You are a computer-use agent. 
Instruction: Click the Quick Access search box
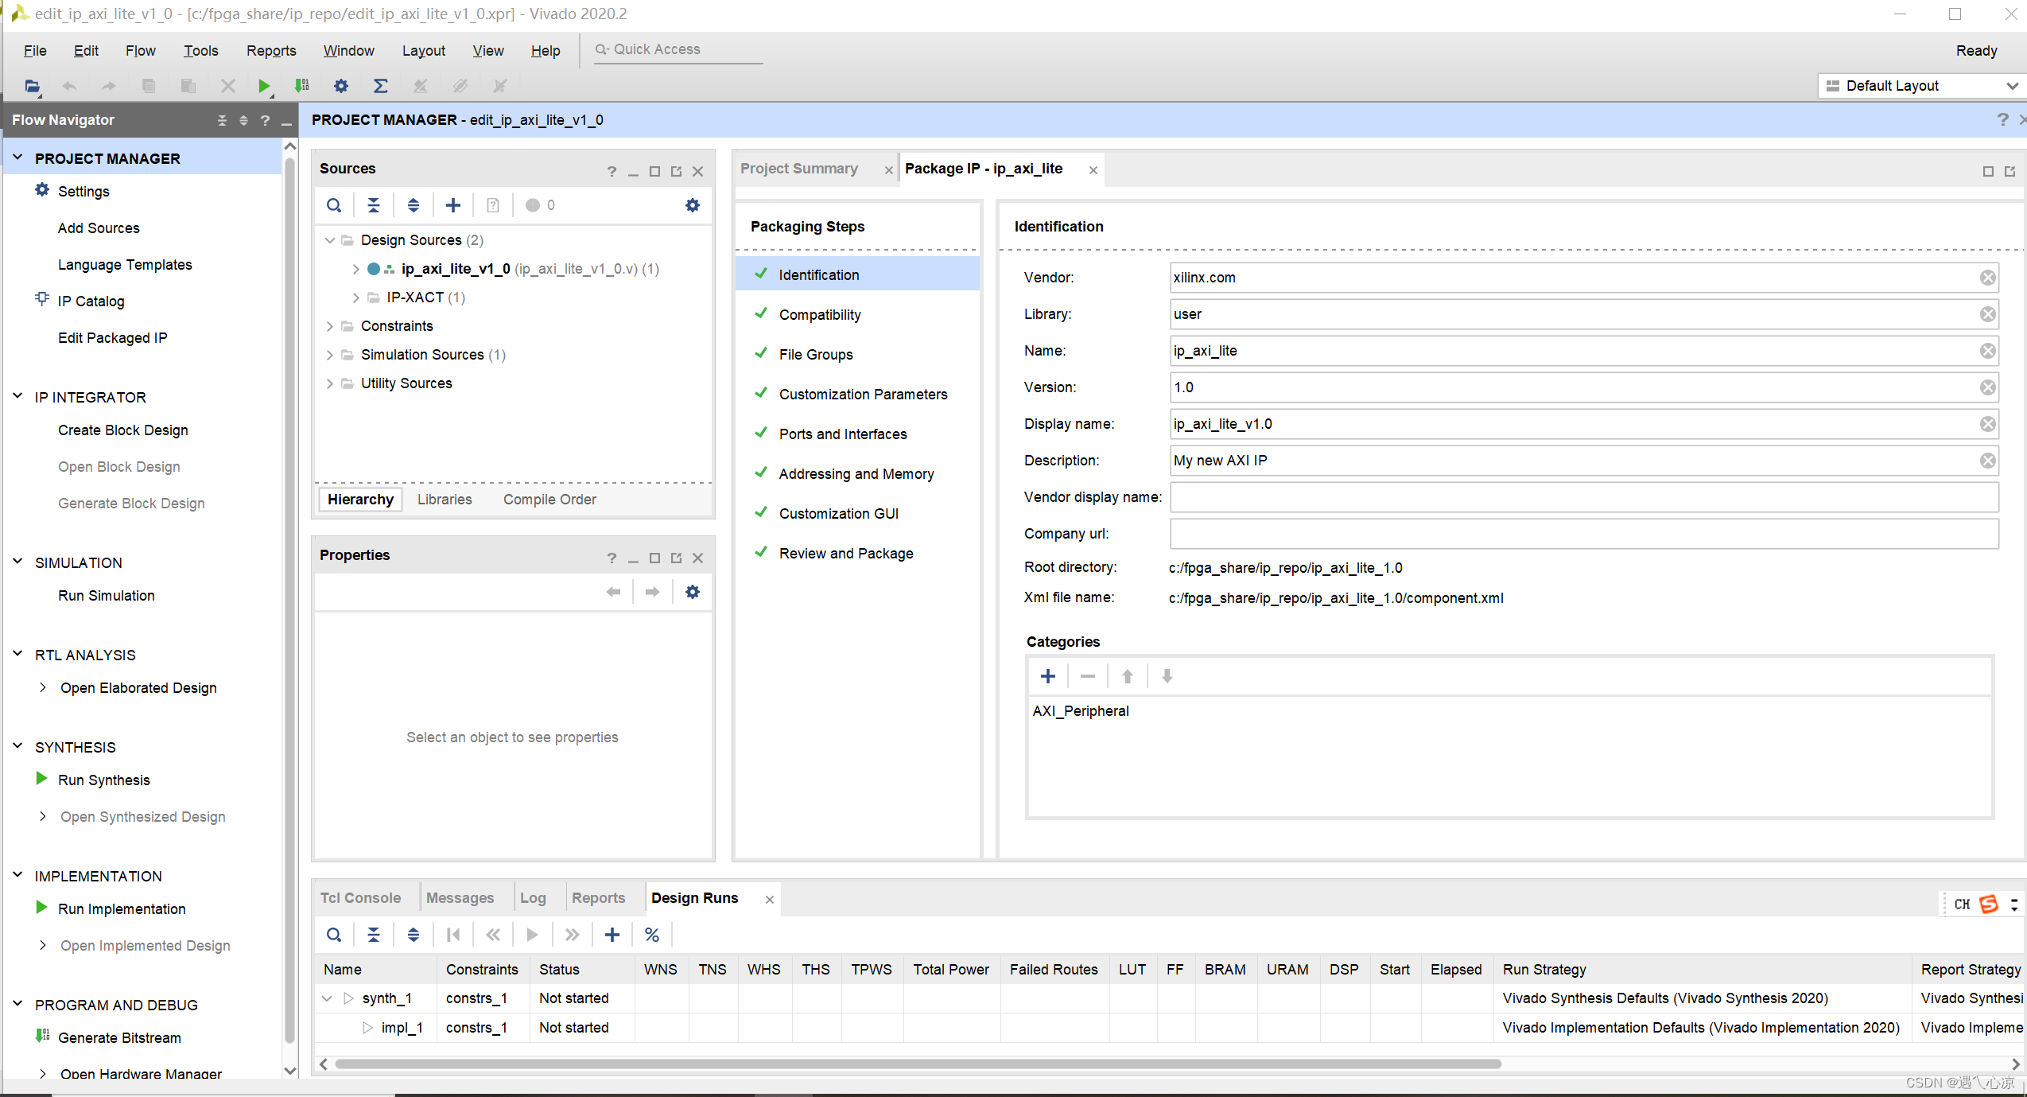point(678,49)
